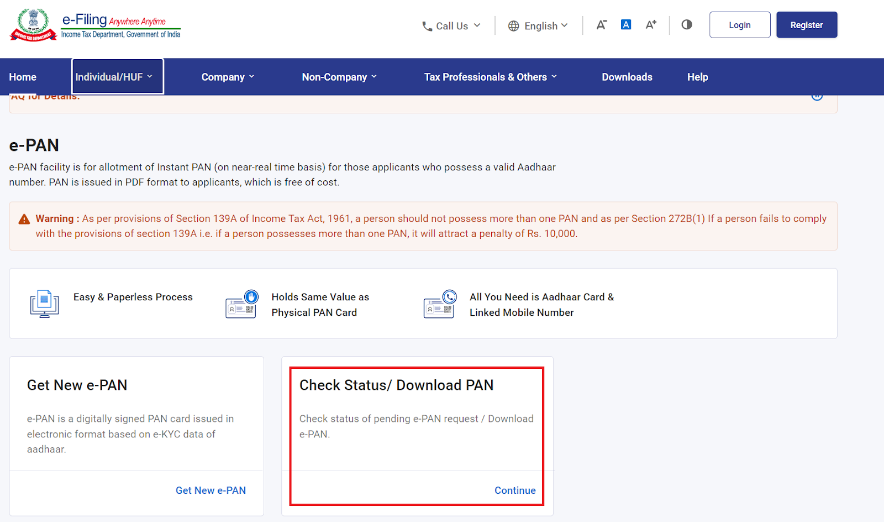
Task: Open Tax Professionals & Others menu
Action: [x=490, y=77]
